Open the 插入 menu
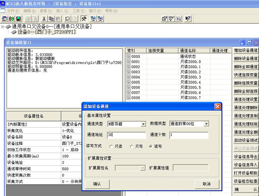 [x=62, y=11]
